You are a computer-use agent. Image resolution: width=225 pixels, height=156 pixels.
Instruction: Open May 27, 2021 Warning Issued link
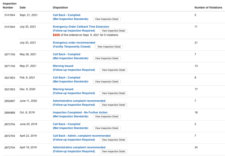pos(63,66)
